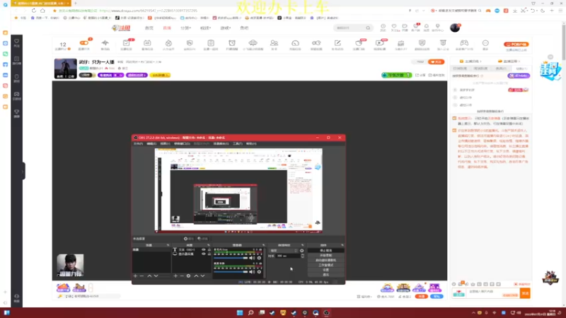Viewport: 566px width, 318px height.
Task: Open the Docks menu in OBS
Action: [182, 143]
